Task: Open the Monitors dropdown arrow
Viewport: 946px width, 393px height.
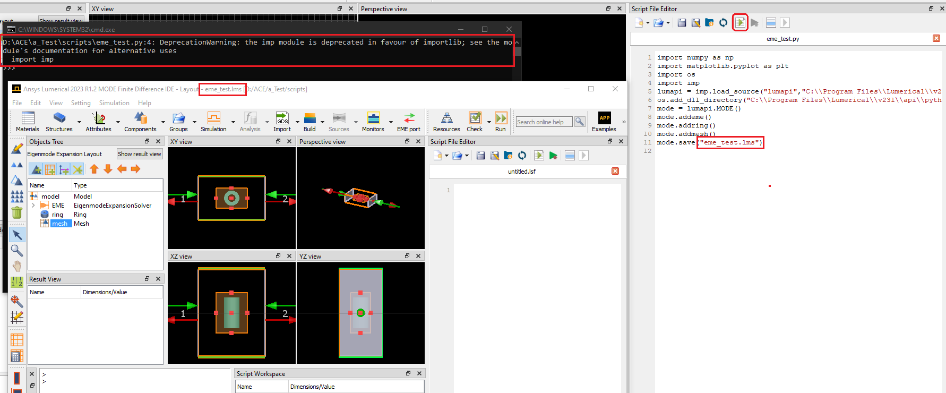Action: (x=391, y=122)
